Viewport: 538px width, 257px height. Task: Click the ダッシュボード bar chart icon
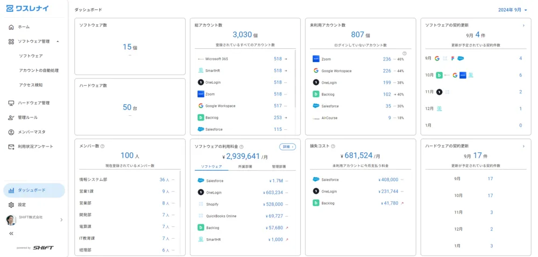point(11,190)
